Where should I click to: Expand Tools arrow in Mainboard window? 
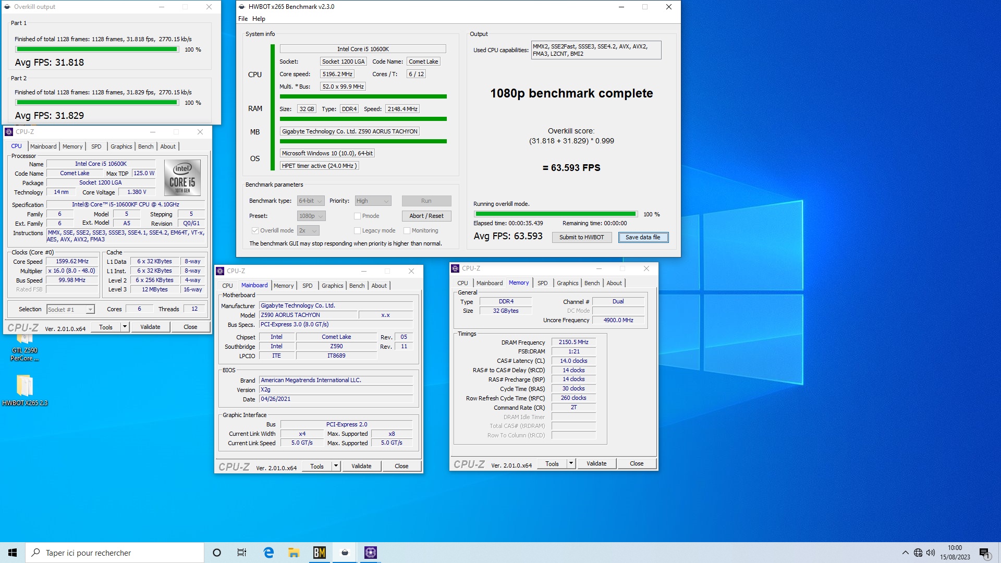click(336, 467)
